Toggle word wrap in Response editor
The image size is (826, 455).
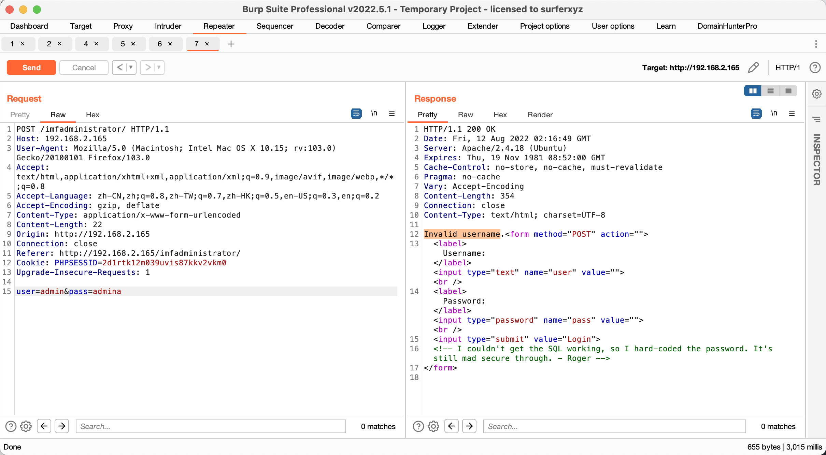point(756,113)
